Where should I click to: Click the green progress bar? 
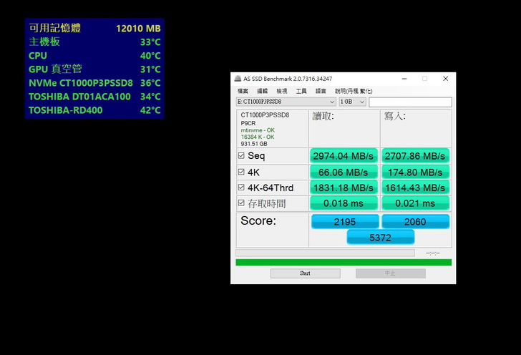click(x=344, y=262)
